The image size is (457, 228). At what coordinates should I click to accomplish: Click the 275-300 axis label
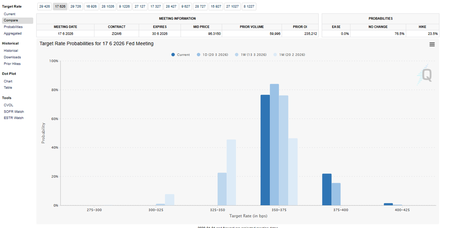tap(94, 210)
